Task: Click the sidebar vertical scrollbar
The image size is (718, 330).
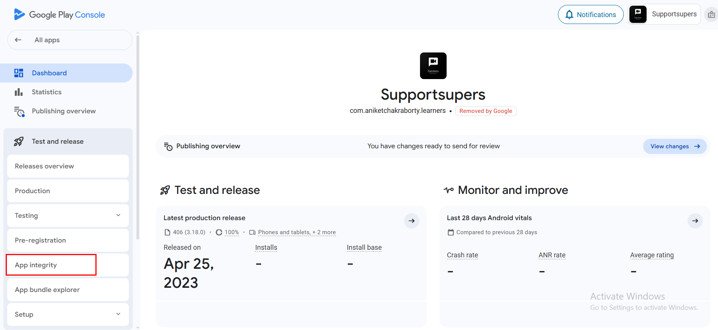Action: 138,137
